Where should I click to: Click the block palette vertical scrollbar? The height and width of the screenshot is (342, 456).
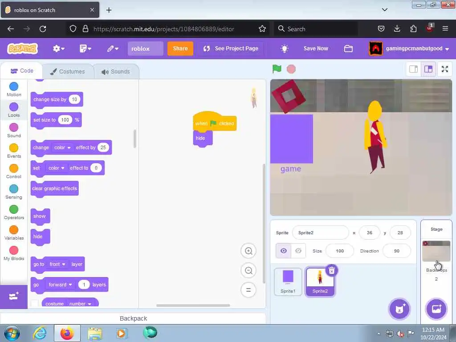pos(134,139)
